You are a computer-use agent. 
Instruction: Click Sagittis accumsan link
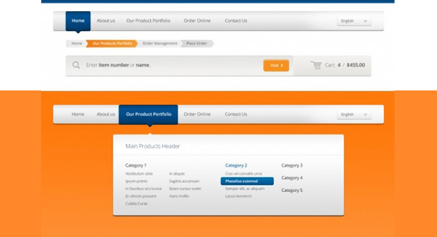184,181
